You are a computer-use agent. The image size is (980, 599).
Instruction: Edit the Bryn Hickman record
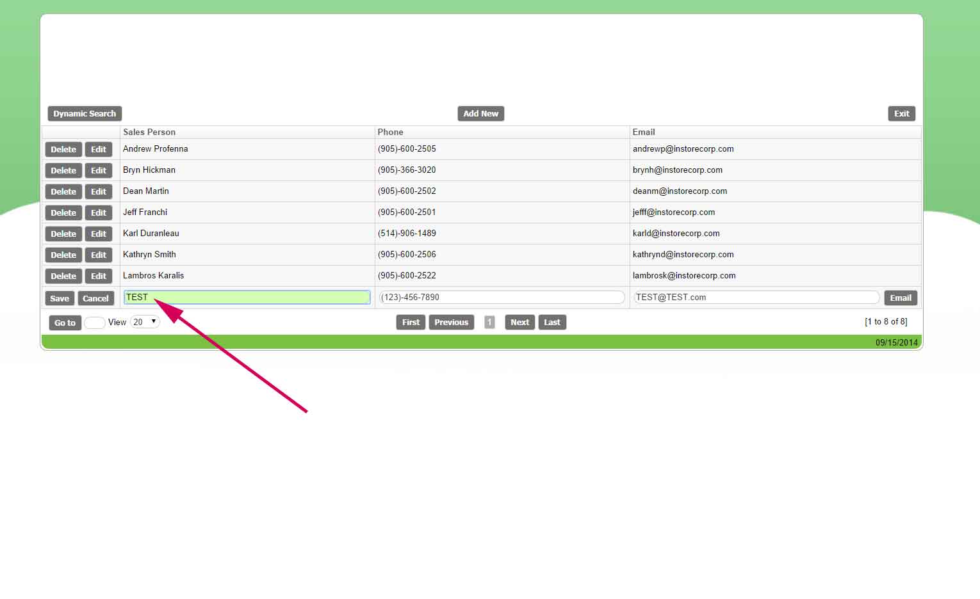coord(99,171)
